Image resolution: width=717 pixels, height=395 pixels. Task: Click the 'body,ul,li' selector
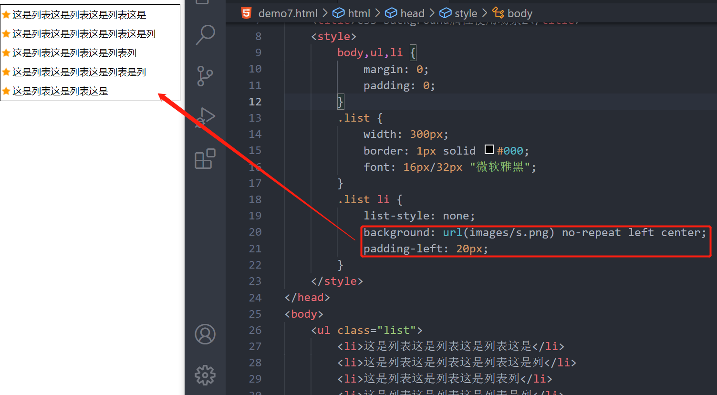tap(370, 52)
